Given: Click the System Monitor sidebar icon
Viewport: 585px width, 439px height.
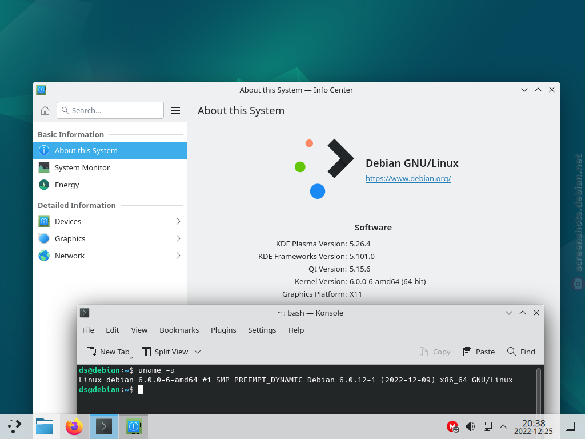Looking at the screenshot, I should (44, 167).
